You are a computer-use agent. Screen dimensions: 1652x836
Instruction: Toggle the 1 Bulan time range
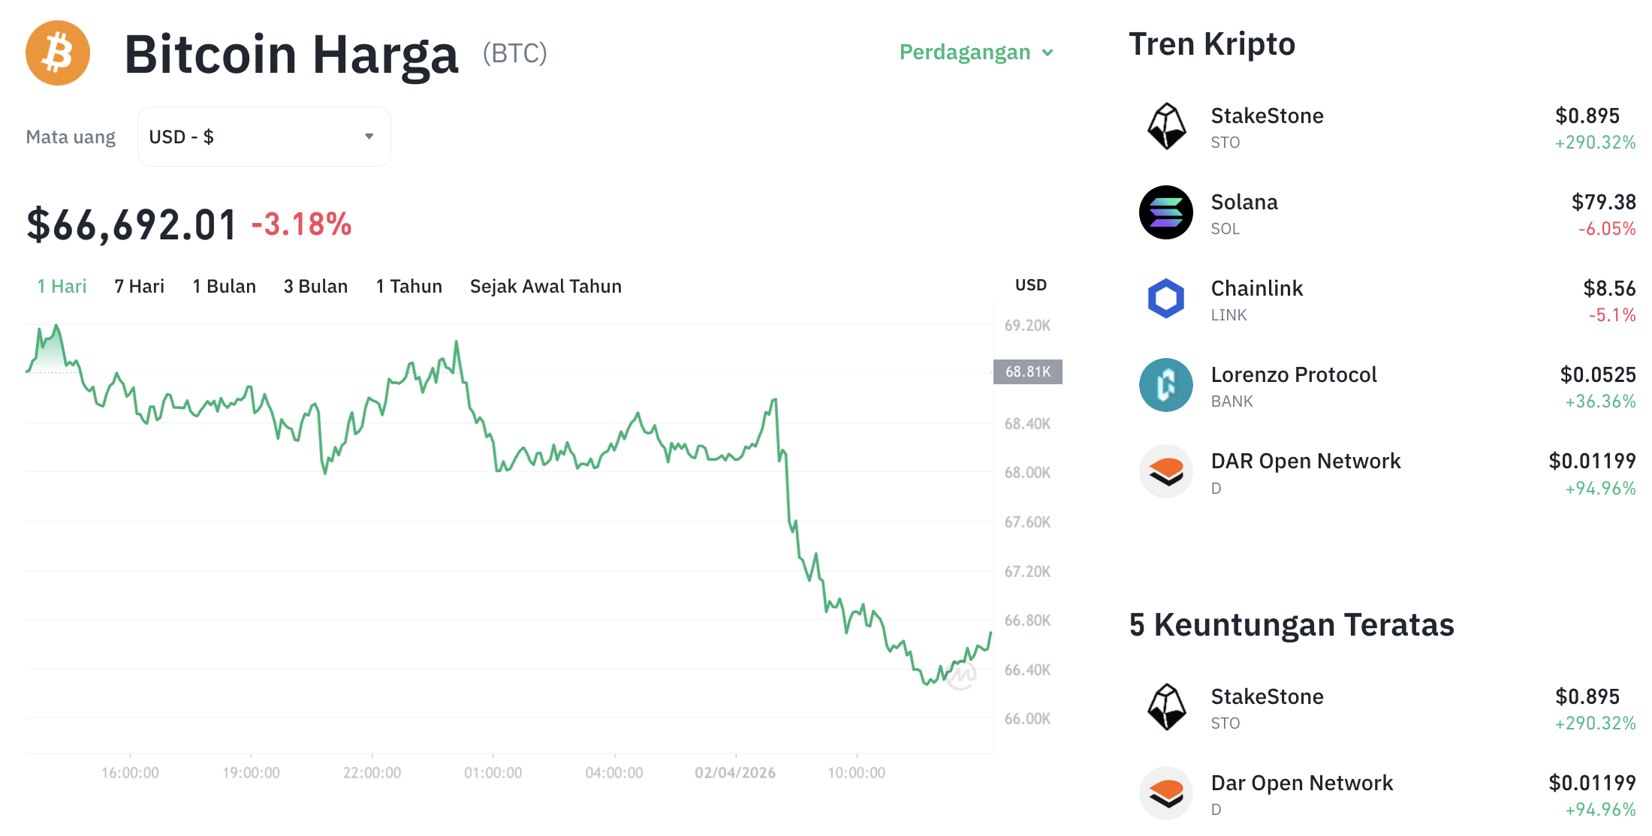click(x=224, y=286)
